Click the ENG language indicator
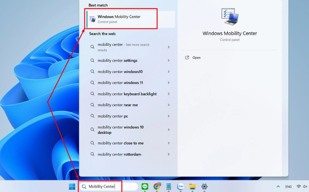Image resolution: width=309 pixels, height=192 pixels. 288,187
